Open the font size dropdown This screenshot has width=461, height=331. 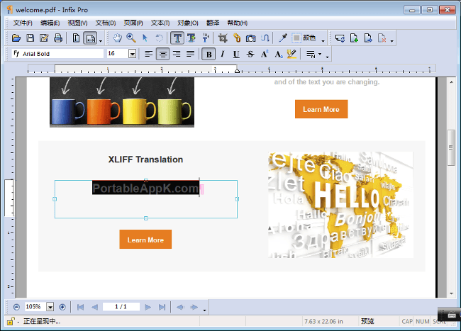pyautogui.click(x=132, y=54)
